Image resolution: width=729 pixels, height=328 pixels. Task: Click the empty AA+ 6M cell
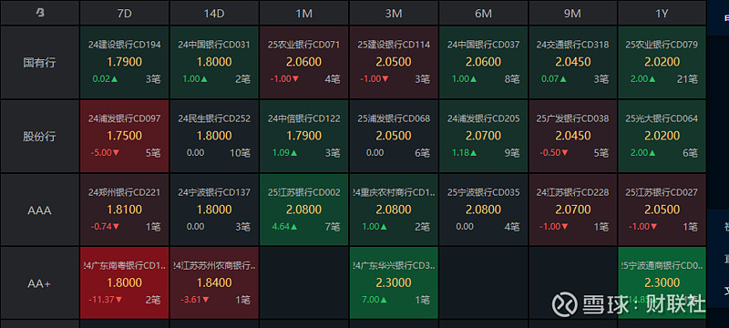tap(483, 283)
